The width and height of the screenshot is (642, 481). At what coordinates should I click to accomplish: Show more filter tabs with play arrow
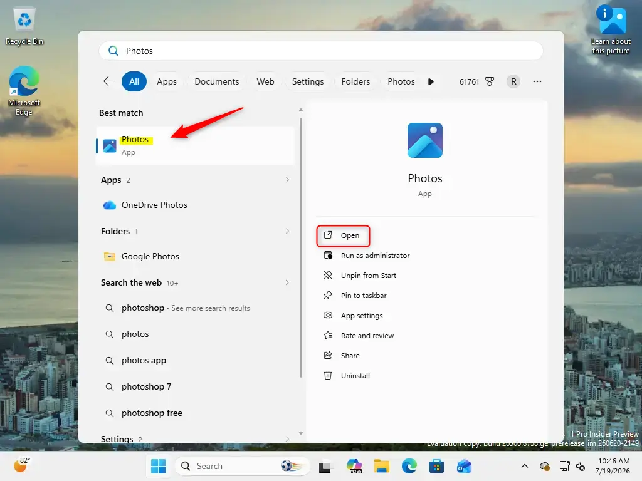click(431, 81)
